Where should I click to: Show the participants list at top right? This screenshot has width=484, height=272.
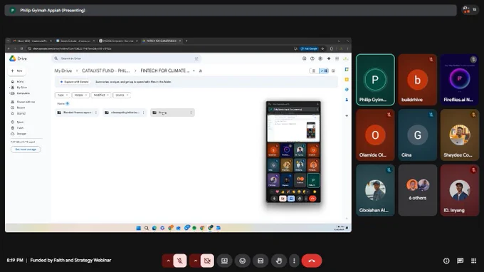[x=470, y=10]
